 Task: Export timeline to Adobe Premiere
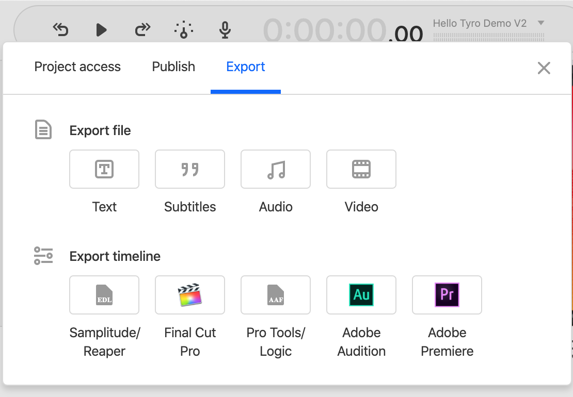click(447, 295)
